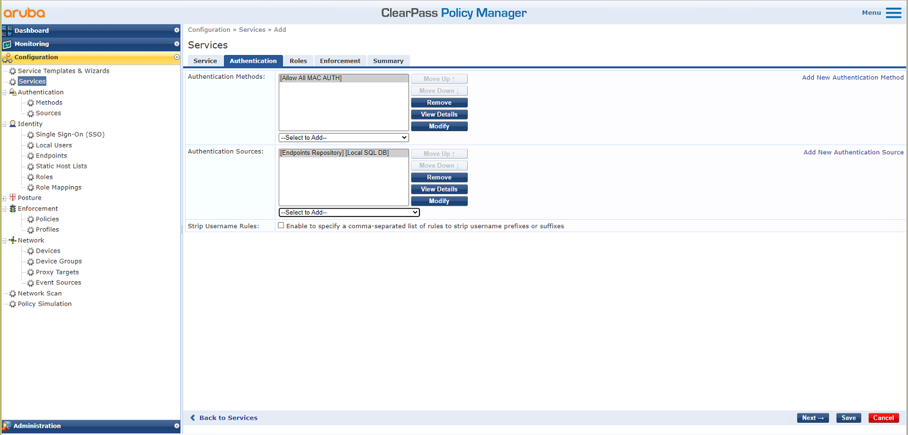The width and height of the screenshot is (908, 435).
Task: Click the Identity user icon
Action: [12, 124]
